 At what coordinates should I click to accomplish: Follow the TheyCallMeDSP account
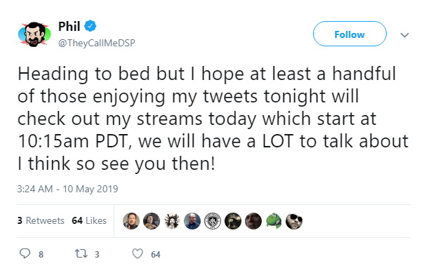point(349,34)
